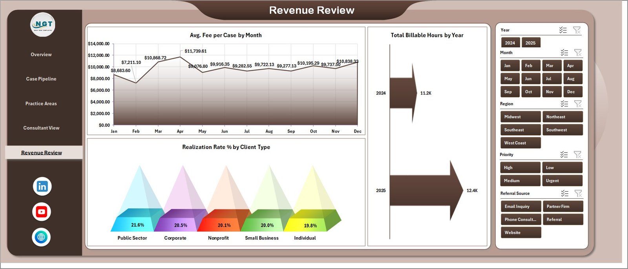Click the $11,739.61 data label

click(195, 51)
